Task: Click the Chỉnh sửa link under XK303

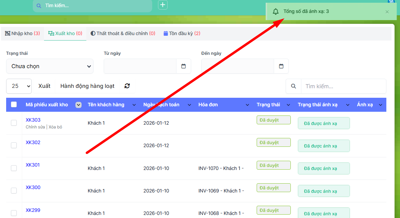Action: [x=35, y=127]
